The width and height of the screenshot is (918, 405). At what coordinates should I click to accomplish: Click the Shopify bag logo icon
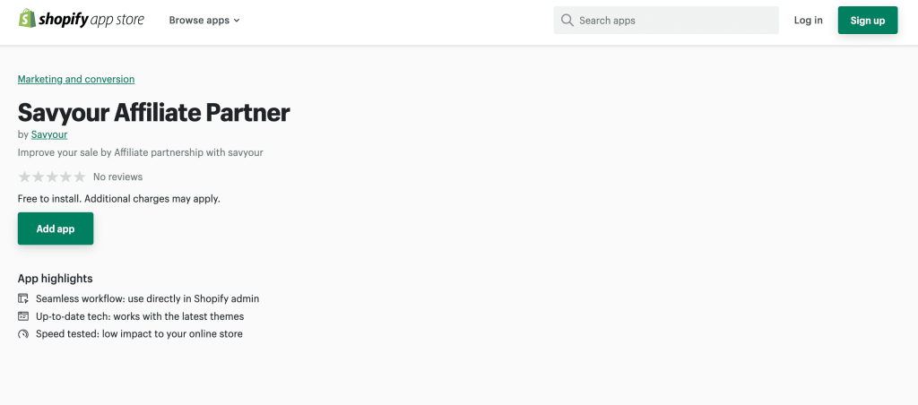[27, 19]
